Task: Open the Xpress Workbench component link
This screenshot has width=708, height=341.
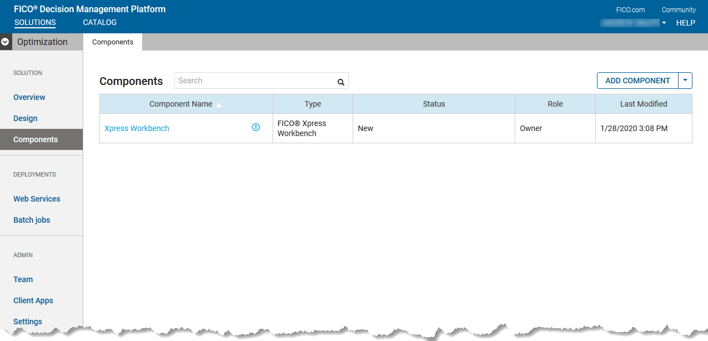Action: point(137,128)
